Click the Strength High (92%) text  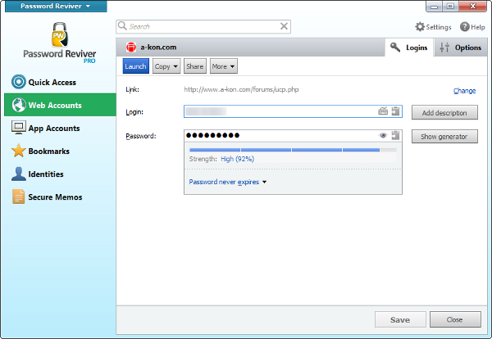click(221, 159)
